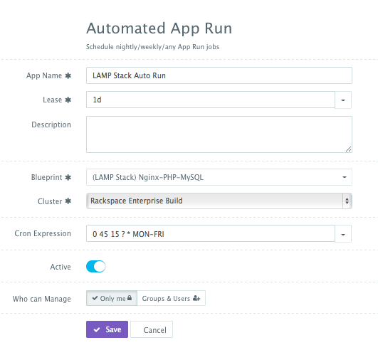The height and width of the screenshot is (345, 378).
Task: Open the Lease dropdown arrow
Action: coord(343,100)
